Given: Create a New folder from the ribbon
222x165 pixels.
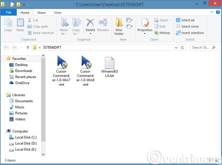Looking at the screenshot, I should 119,26.
